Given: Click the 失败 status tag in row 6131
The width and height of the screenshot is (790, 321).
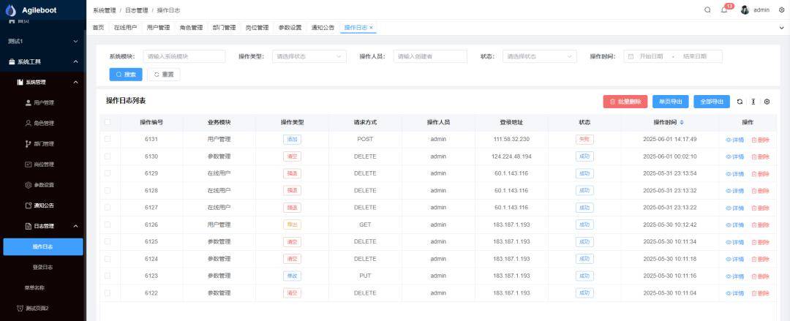Looking at the screenshot, I should click(x=584, y=140).
